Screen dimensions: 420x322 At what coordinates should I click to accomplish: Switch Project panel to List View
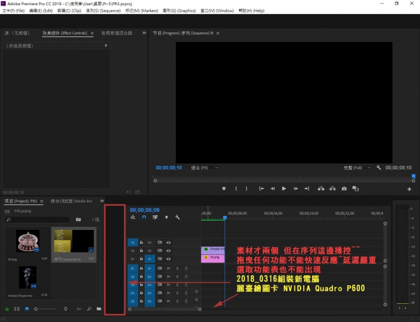click(17, 309)
